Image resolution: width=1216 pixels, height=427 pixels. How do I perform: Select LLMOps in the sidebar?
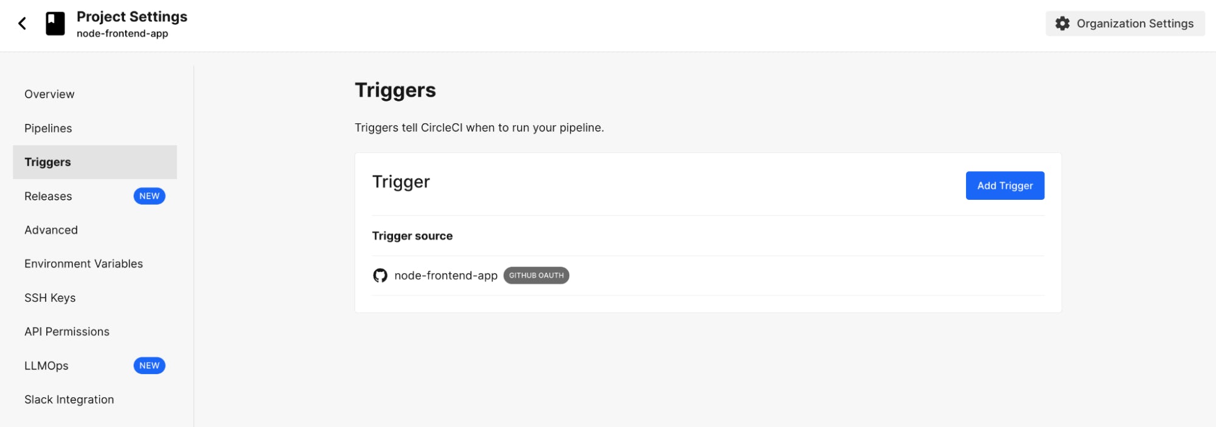(x=46, y=366)
